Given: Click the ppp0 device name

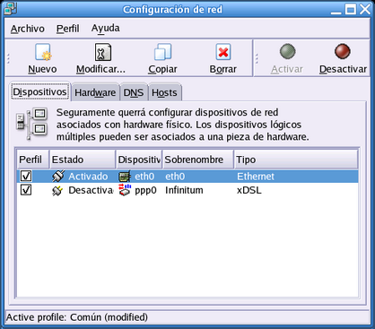Looking at the screenshot, I should click(x=145, y=190).
